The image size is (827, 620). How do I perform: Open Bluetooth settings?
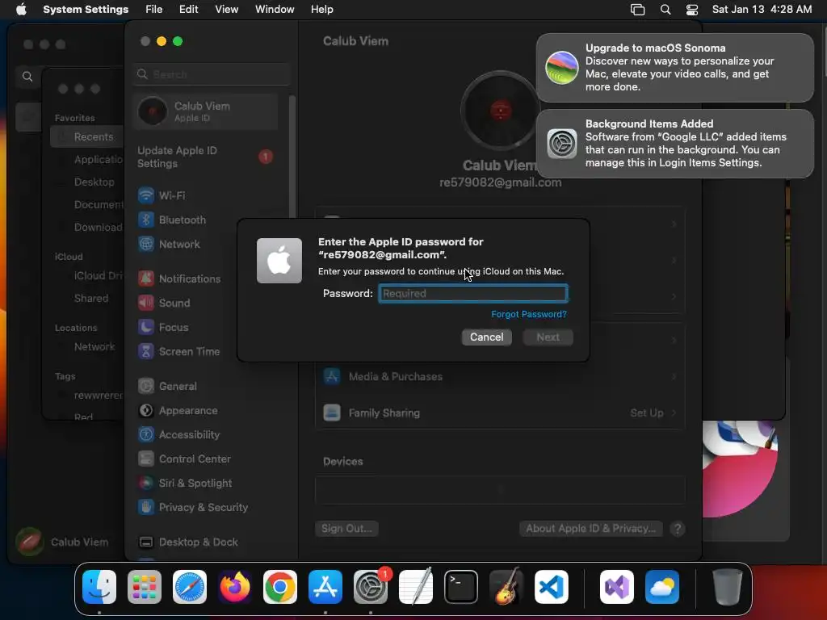pos(206,220)
